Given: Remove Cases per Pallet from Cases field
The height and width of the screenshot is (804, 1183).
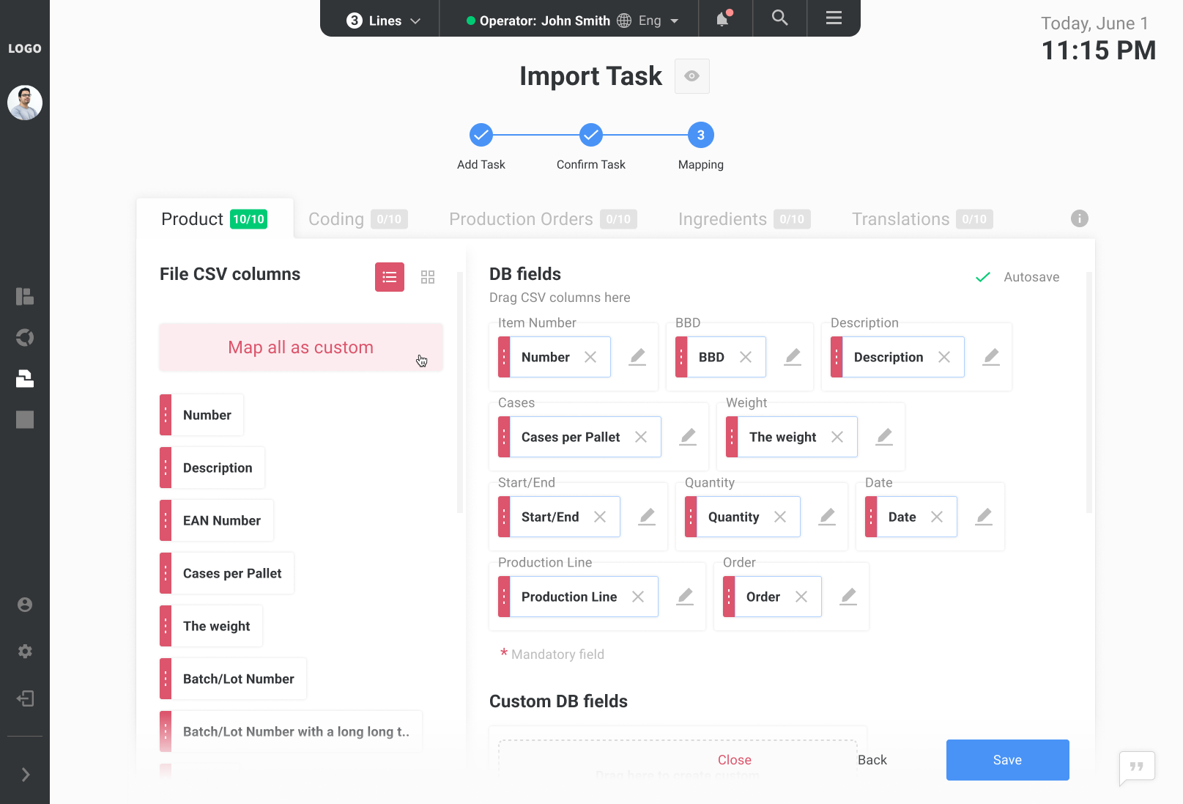Looking at the screenshot, I should 641,437.
